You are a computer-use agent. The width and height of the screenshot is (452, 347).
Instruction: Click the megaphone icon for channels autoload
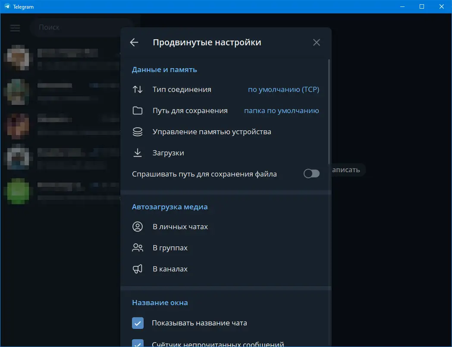[x=138, y=268]
